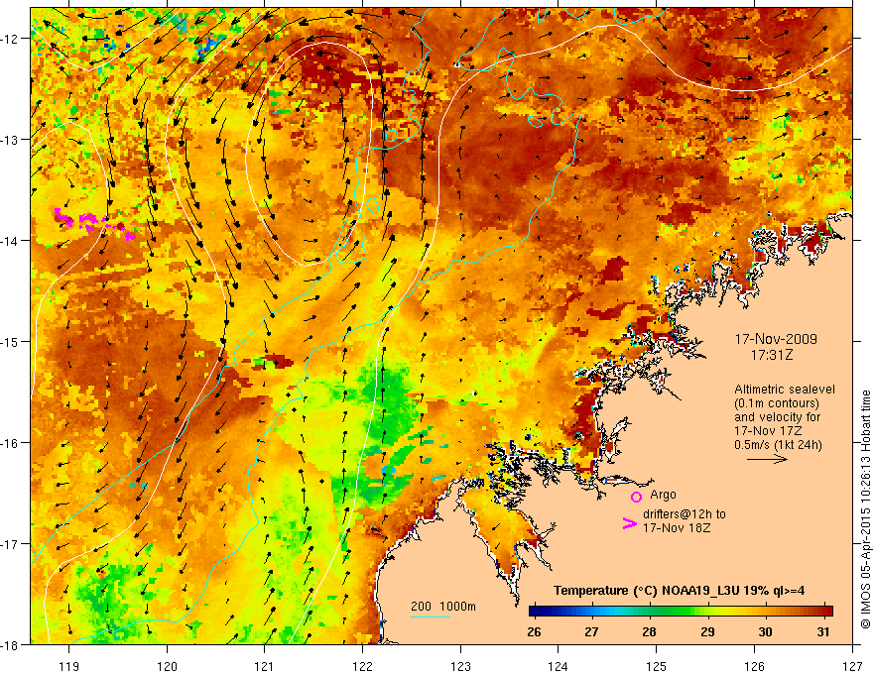Click the '200 1000m' depth legend label
The image size is (873, 674).
pos(443,607)
